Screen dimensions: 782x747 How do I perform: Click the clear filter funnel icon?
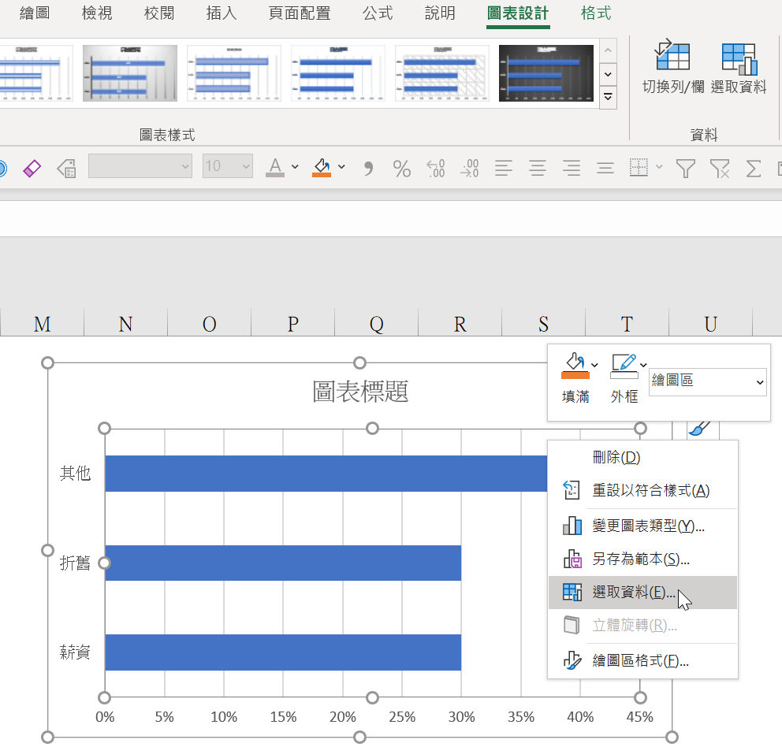tap(720, 168)
